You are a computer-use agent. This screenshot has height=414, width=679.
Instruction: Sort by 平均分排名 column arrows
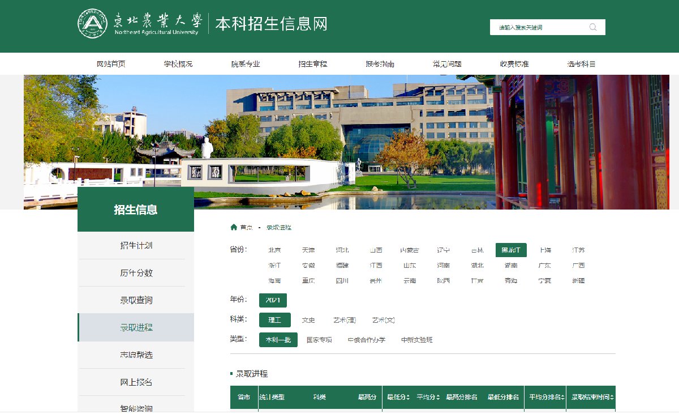[x=563, y=398]
